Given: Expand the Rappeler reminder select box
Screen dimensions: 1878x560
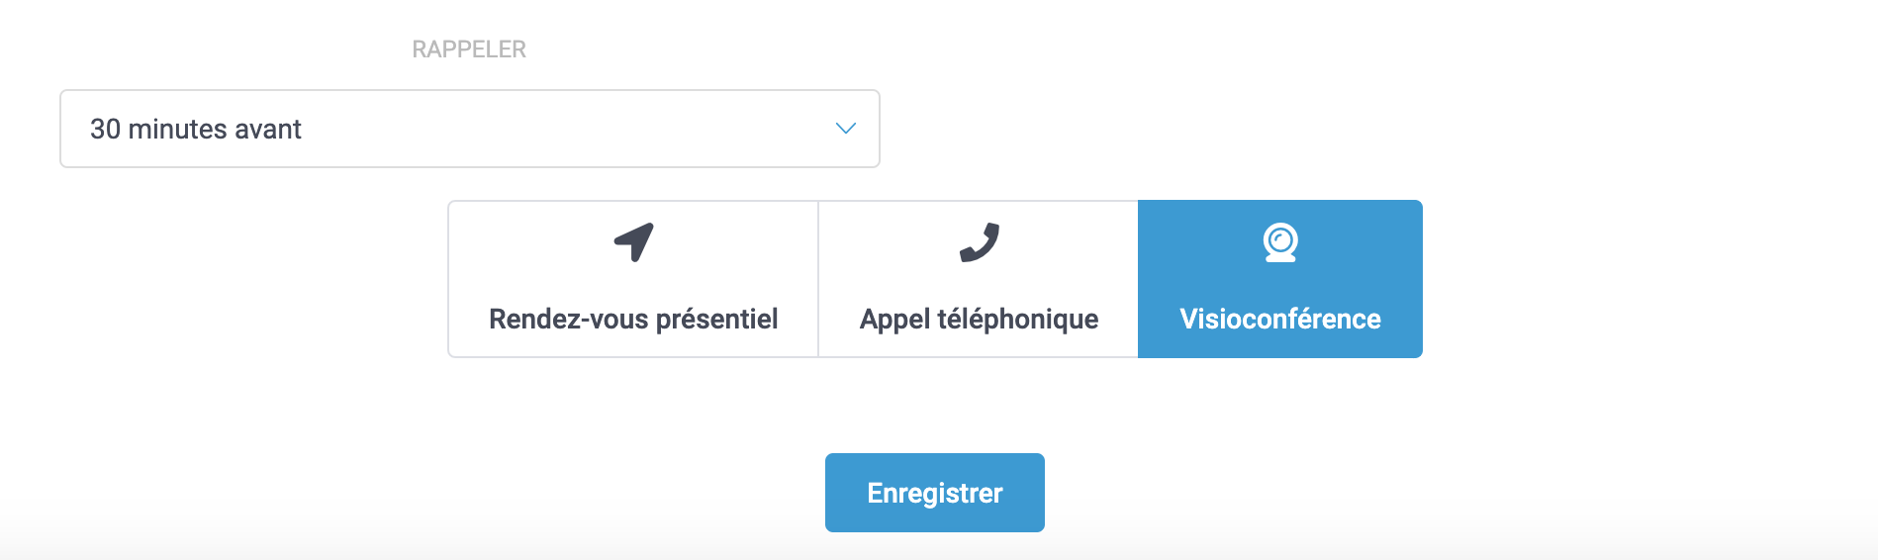Looking at the screenshot, I should click(x=470, y=129).
